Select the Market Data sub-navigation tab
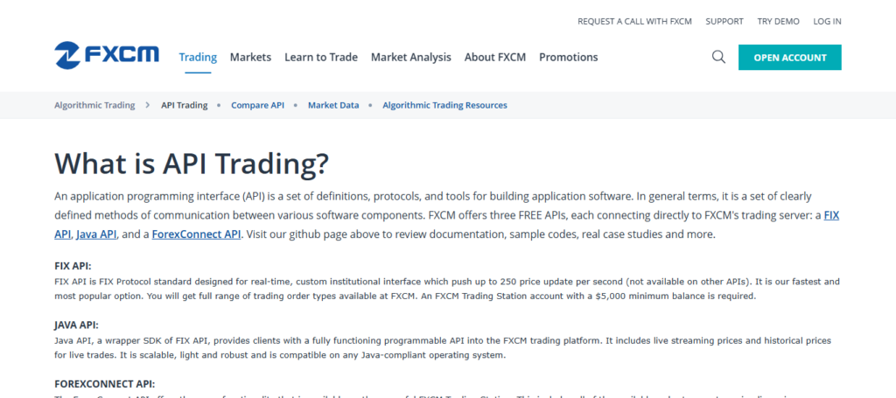 [333, 105]
